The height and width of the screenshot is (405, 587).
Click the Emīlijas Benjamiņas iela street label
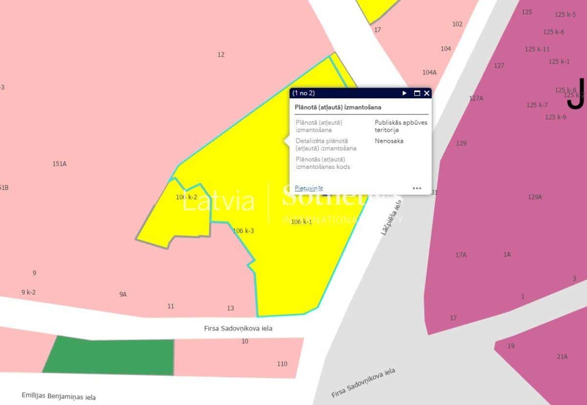coord(59,396)
